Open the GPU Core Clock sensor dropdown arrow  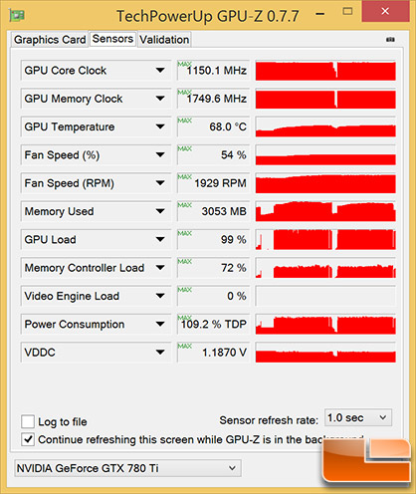160,71
